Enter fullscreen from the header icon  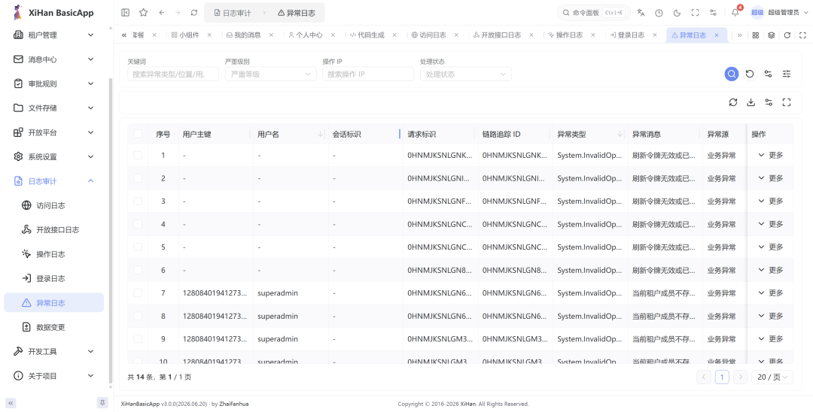(696, 13)
